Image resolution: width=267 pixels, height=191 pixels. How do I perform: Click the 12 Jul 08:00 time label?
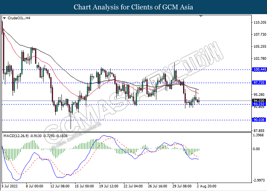click(x=60, y=186)
